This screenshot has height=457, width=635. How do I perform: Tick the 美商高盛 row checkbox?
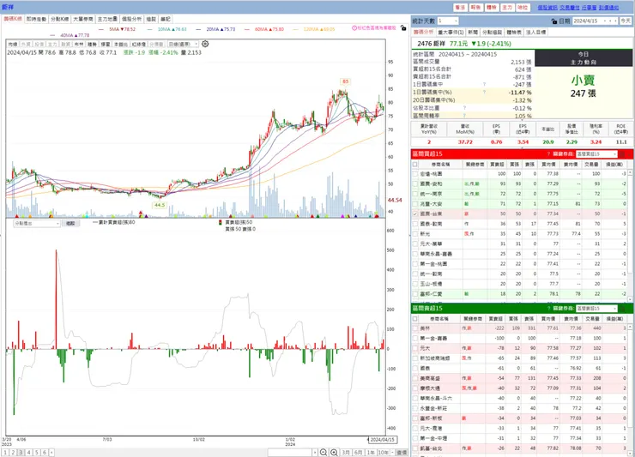(x=414, y=378)
